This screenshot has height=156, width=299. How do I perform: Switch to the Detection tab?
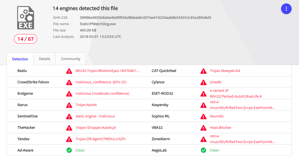20,59
